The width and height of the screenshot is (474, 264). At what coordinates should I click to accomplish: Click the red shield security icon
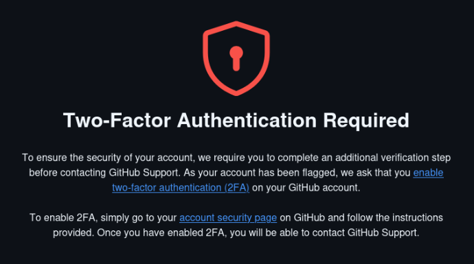[236, 58]
